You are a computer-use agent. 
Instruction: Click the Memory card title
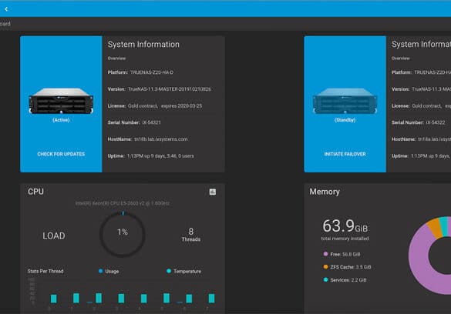[325, 192]
